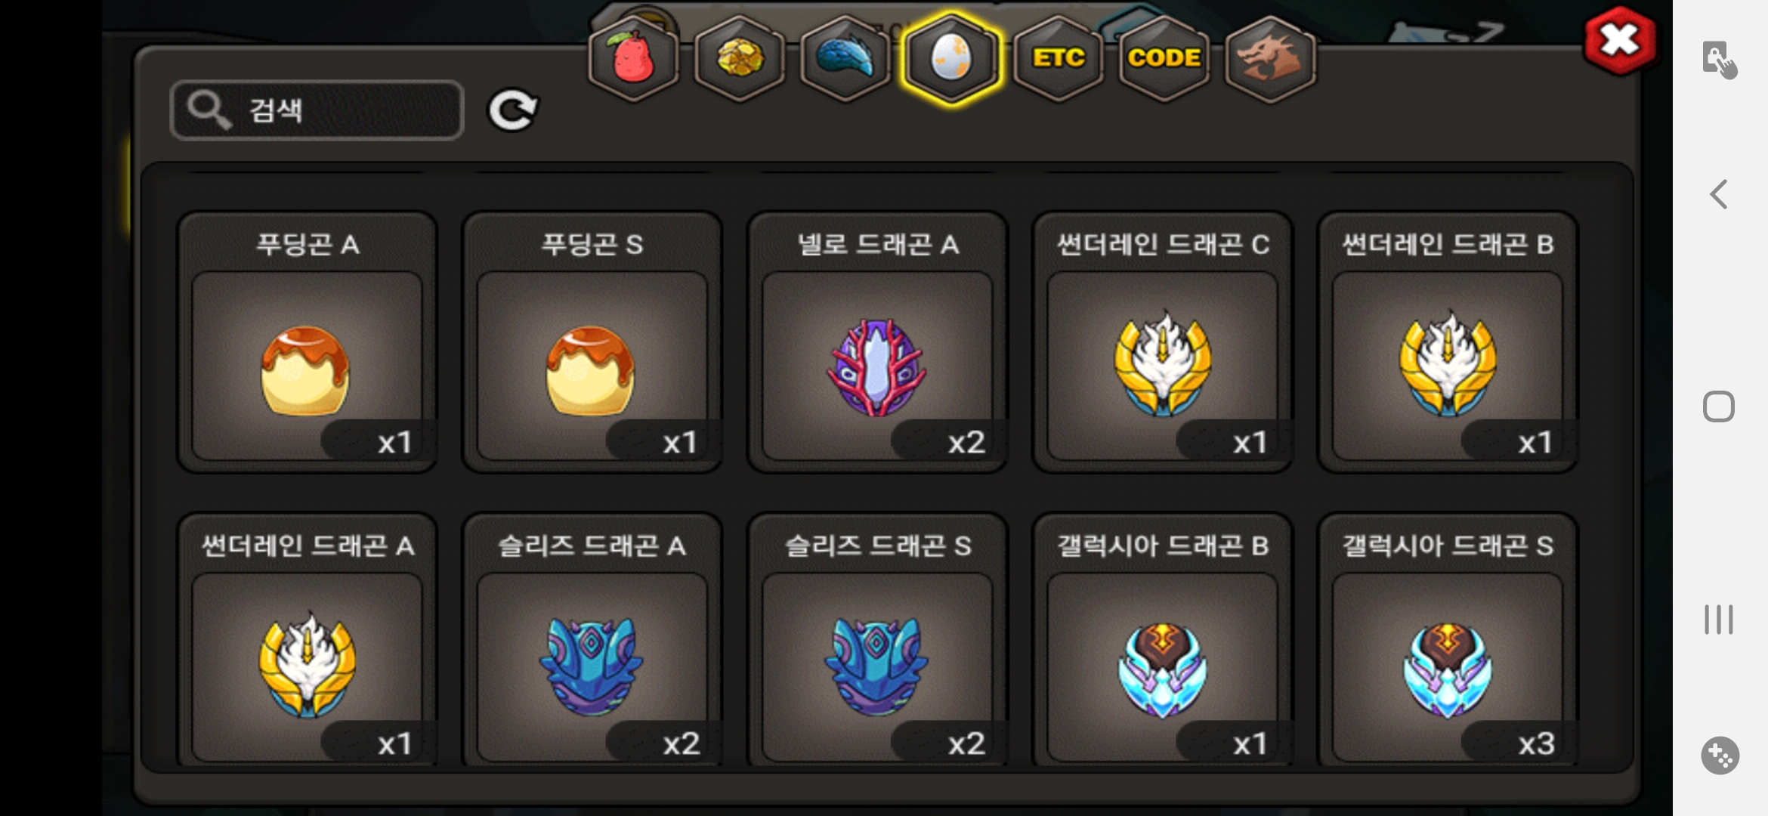Viewport: 1768px width, 816px height.
Task: Click the 검색 search field
Action: 317,110
